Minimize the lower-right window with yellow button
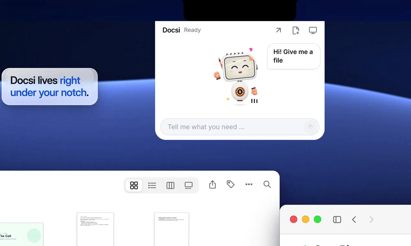The image size is (411, 246). (x=305, y=219)
